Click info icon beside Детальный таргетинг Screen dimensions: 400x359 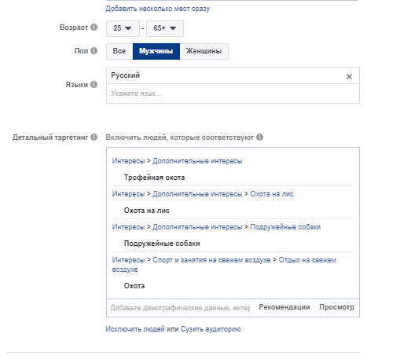[94, 137]
